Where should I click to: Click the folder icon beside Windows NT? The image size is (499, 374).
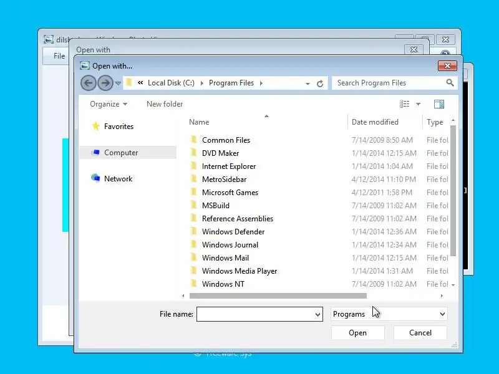click(193, 284)
